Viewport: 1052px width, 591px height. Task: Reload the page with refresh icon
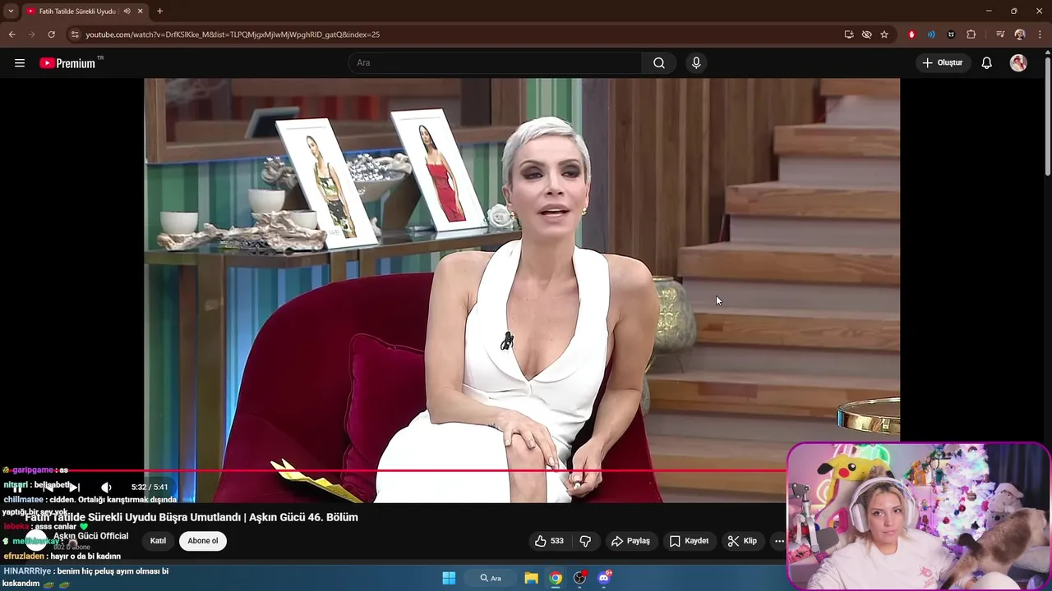click(x=51, y=34)
